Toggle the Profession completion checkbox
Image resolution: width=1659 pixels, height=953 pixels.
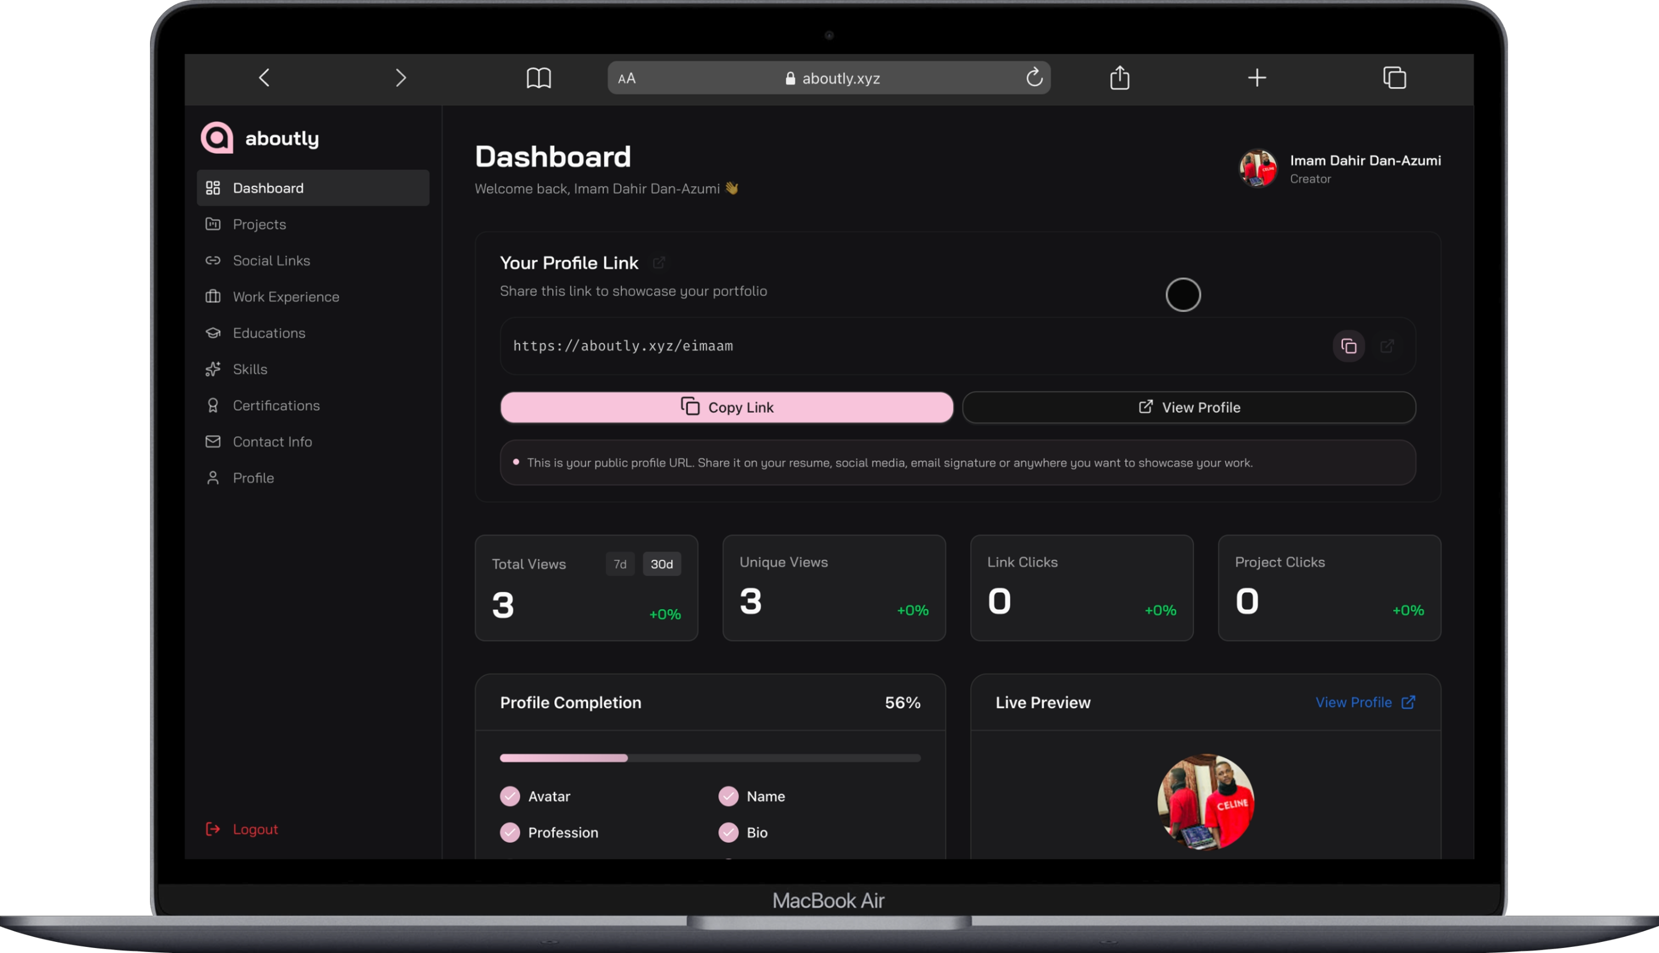click(x=510, y=832)
